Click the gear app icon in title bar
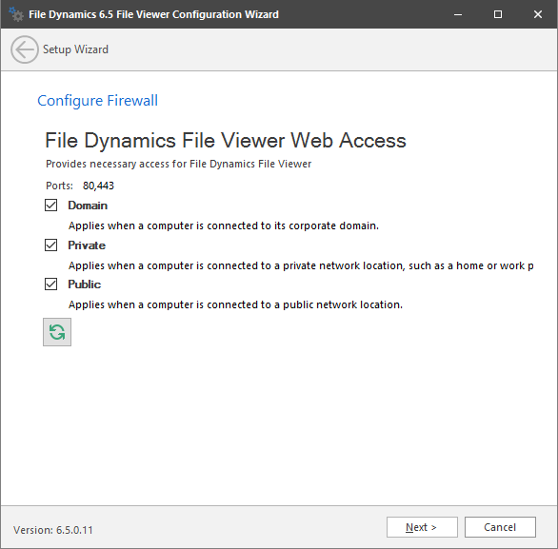 (16, 14)
